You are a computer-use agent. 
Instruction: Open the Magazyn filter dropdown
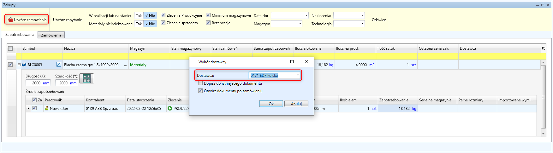click(x=300, y=24)
